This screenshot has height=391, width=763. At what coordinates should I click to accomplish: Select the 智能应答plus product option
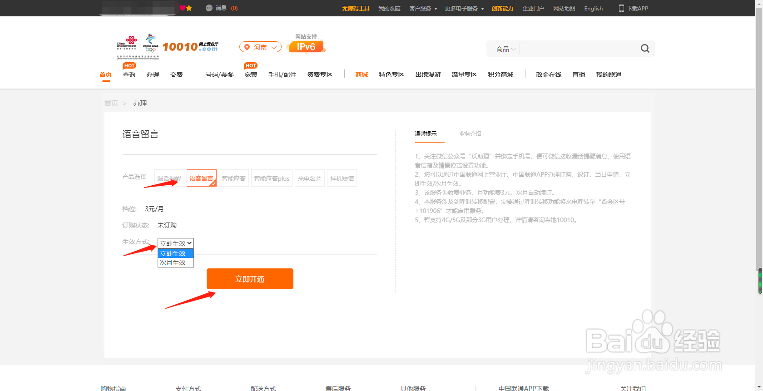pos(272,178)
